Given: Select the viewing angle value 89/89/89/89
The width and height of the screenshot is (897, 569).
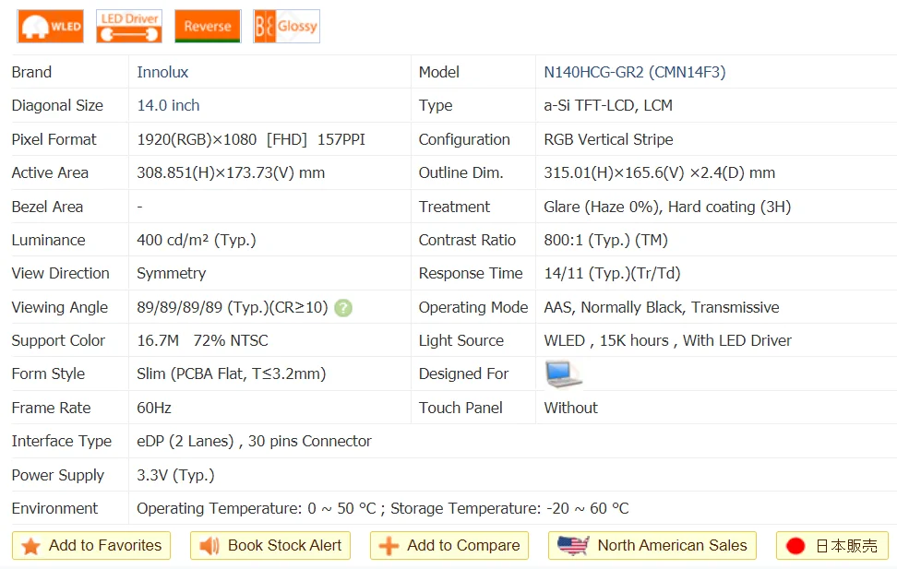Looking at the screenshot, I should click(x=233, y=308).
